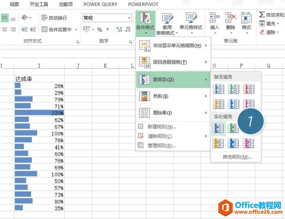Pick purple gradient fill data bar
Image resolution: width=285 pixels, height=219 pixels.
click(249, 104)
